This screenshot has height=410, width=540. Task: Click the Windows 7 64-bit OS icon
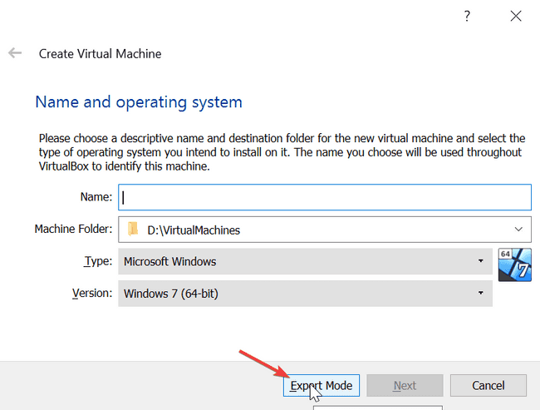[x=514, y=264]
